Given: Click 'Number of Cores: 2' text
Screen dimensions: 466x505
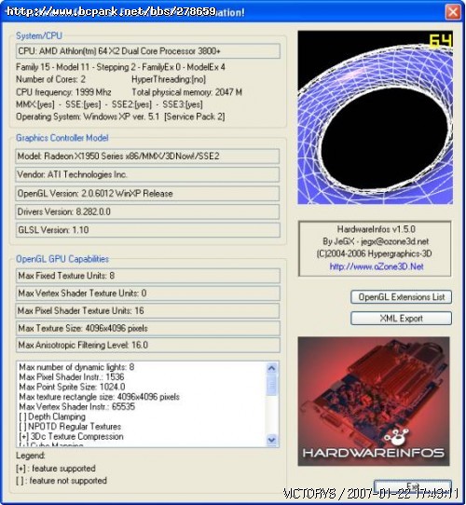Looking at the screenshot, I should coord(50,79).
